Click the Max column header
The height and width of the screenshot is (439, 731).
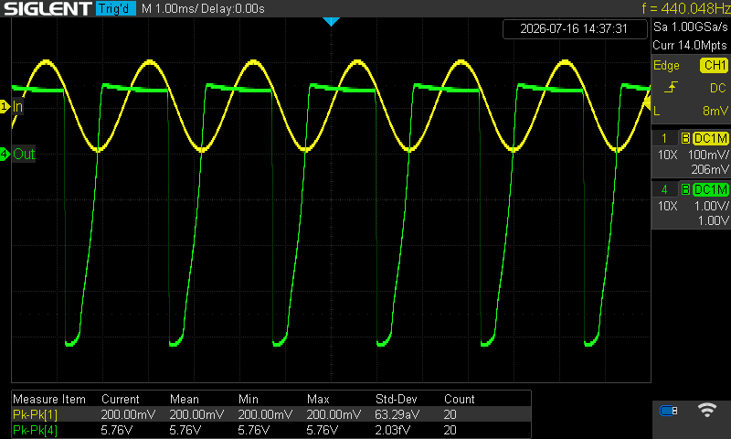pos(318,400)
